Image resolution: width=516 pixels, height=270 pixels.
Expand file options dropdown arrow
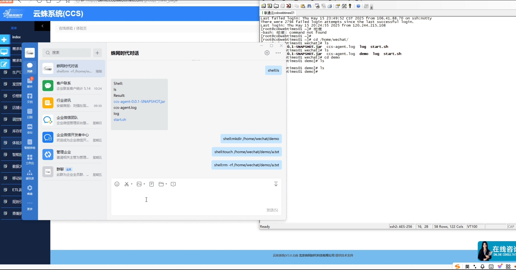point(166,184)
